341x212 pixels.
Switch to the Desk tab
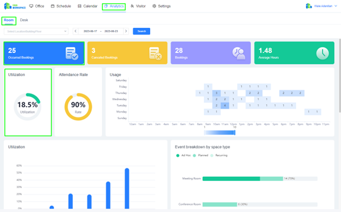pyautogui.click(x=24, y=20)
